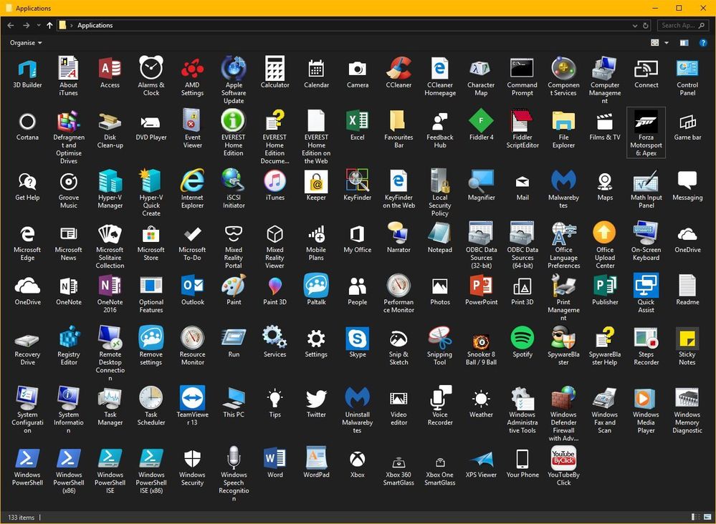This screenshot has width=716, height=524.
Task: Open the iTunes app
Action: [275, 183]
